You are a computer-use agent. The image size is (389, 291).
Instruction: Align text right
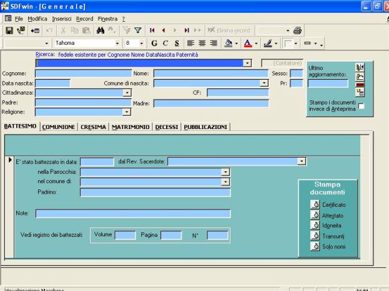click(214, 44)
